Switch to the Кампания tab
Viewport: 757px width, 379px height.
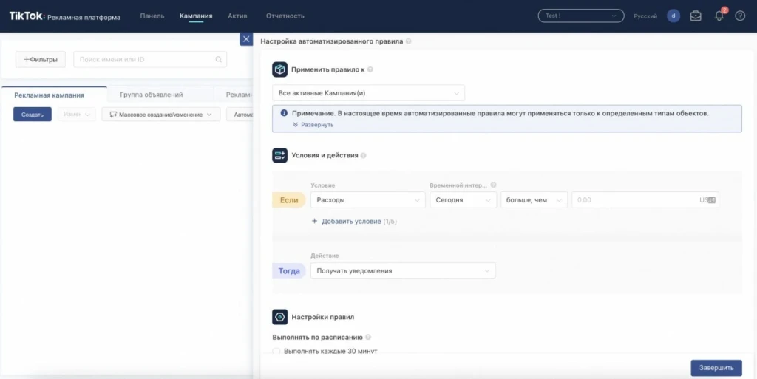pos(196,16)
